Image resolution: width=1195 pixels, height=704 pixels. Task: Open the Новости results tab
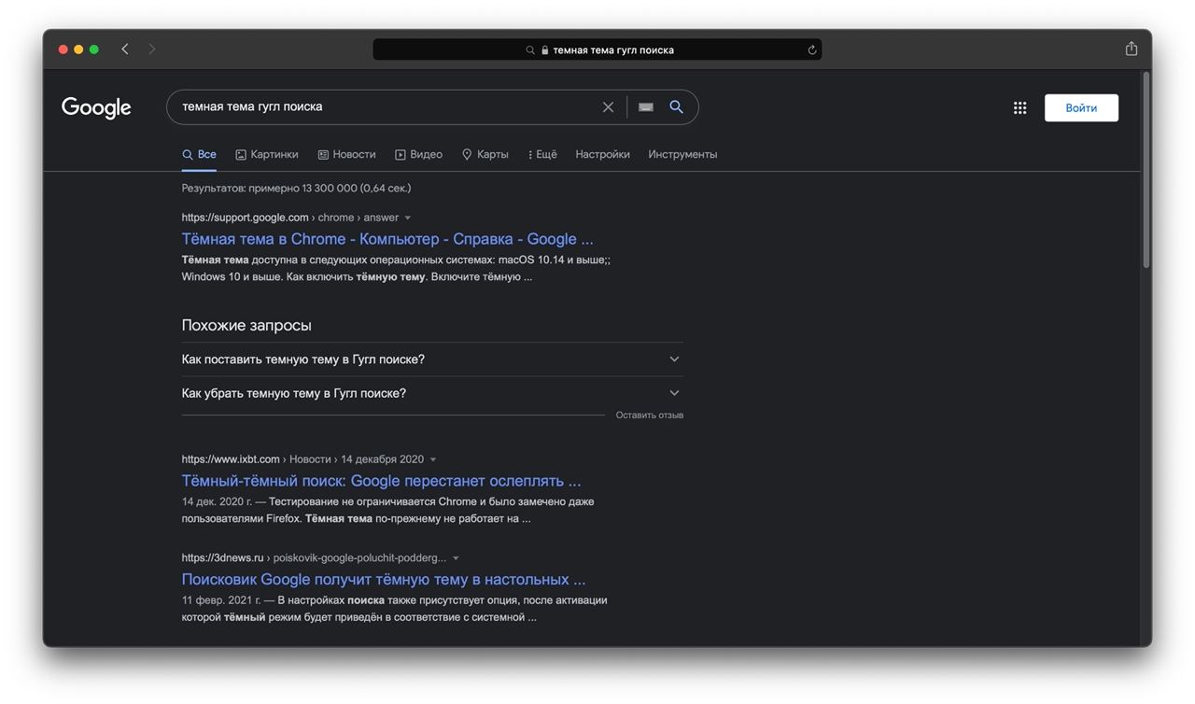[x=346, y=154]
